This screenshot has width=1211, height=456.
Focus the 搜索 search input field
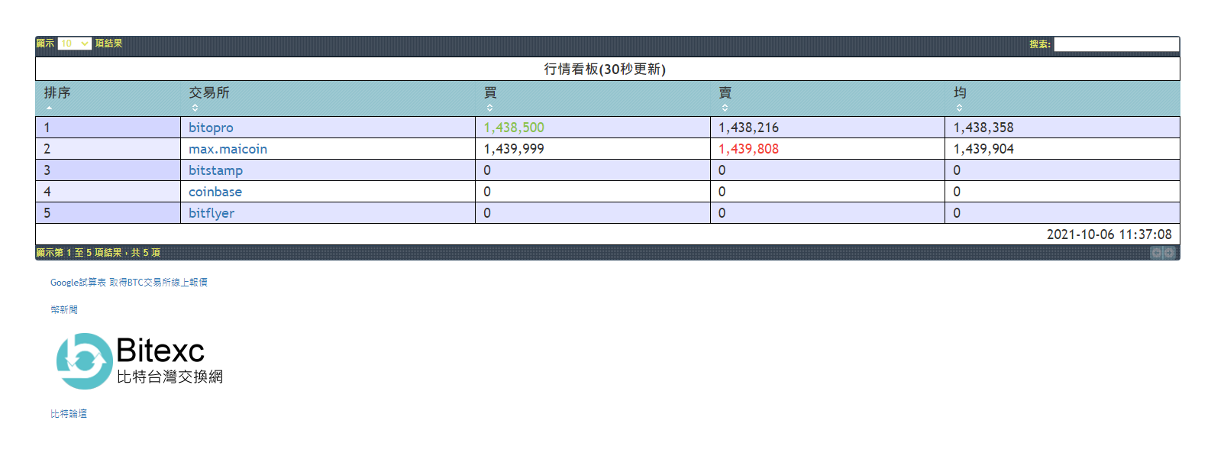tap(1116, 44)
